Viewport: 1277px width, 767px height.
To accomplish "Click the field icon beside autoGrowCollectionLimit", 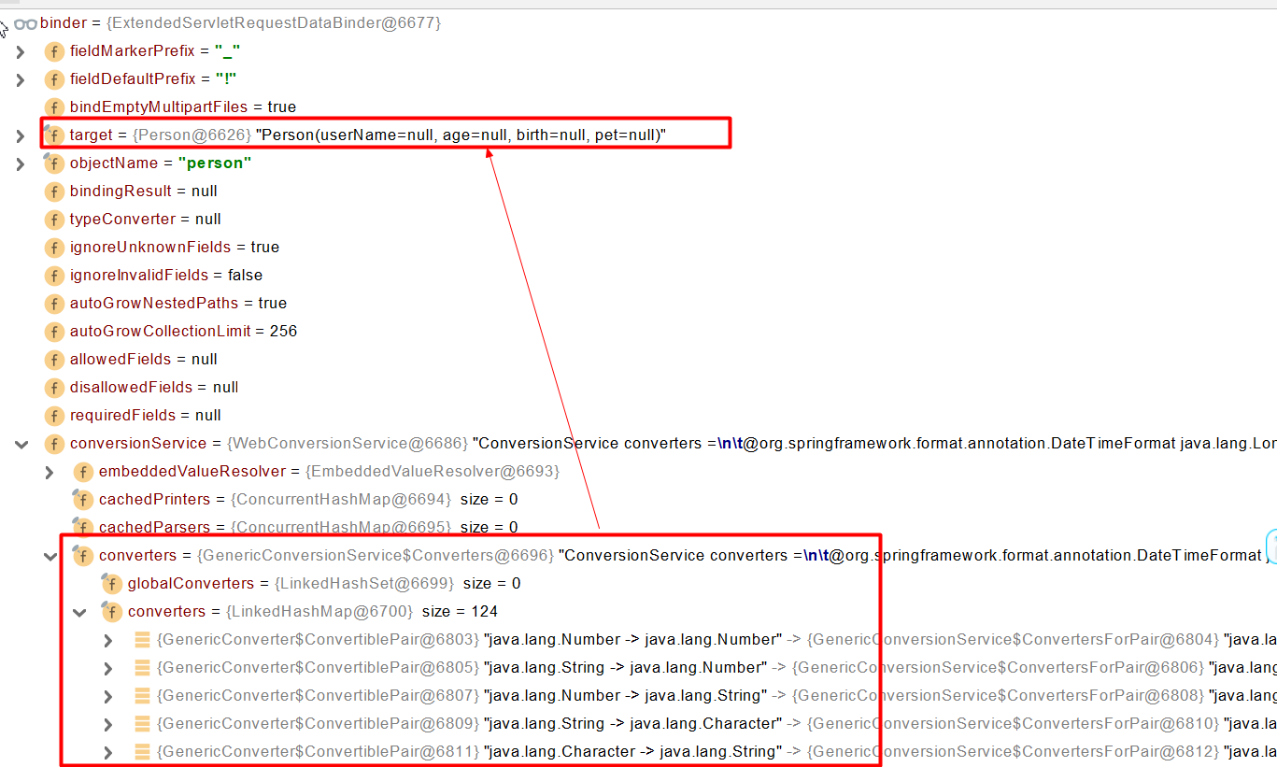I will coord(55,332).
